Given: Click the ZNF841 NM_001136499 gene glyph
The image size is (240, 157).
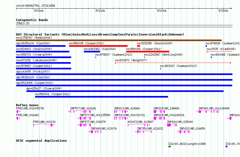Looking at the screenshot, I should tap(208, 112).
